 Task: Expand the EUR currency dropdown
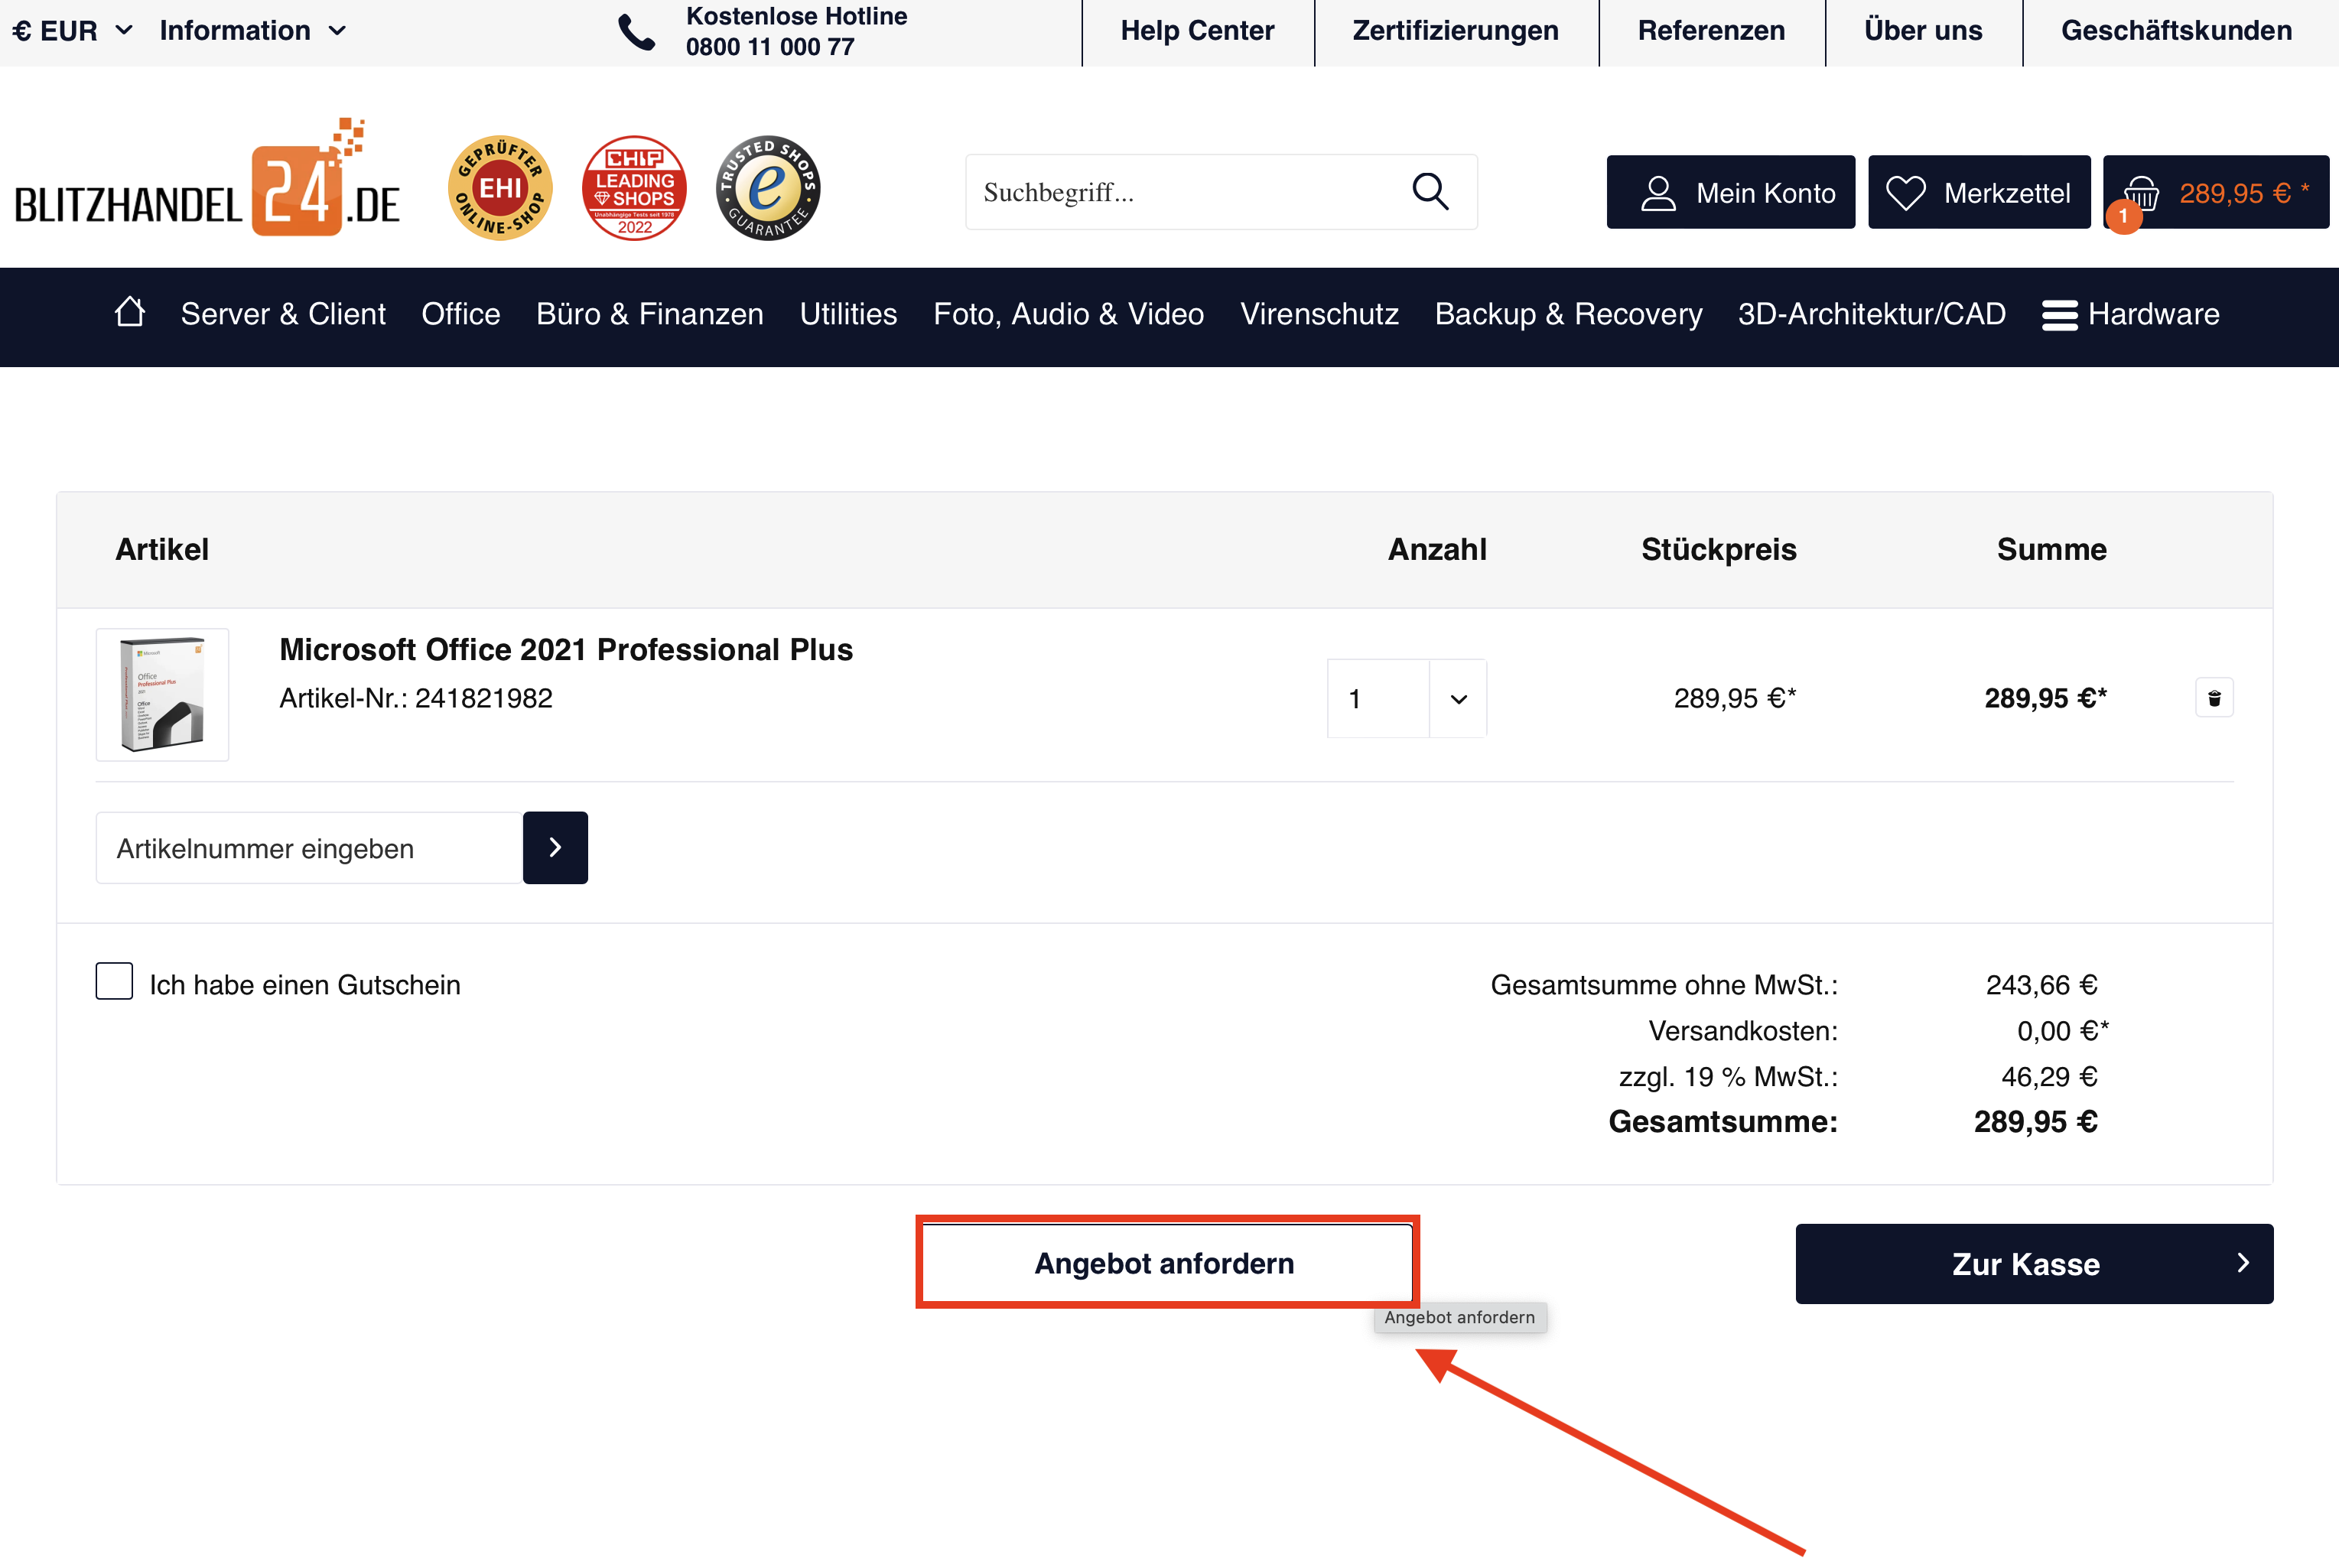72,31
